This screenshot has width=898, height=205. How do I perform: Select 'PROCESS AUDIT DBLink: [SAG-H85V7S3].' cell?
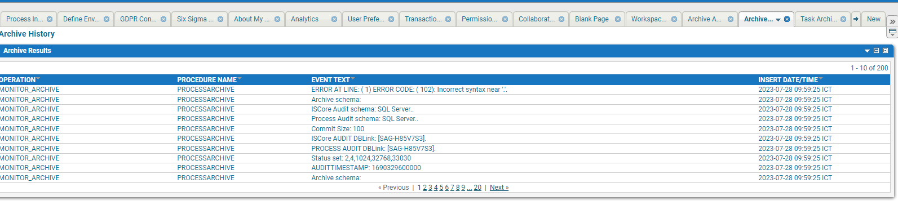coord(373,149)
